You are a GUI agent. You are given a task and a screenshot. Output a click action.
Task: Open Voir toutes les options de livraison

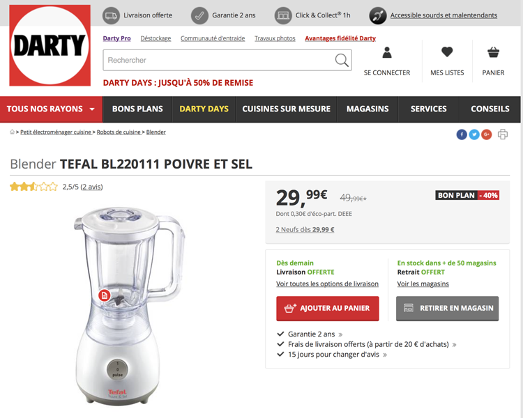pos(327,284)
